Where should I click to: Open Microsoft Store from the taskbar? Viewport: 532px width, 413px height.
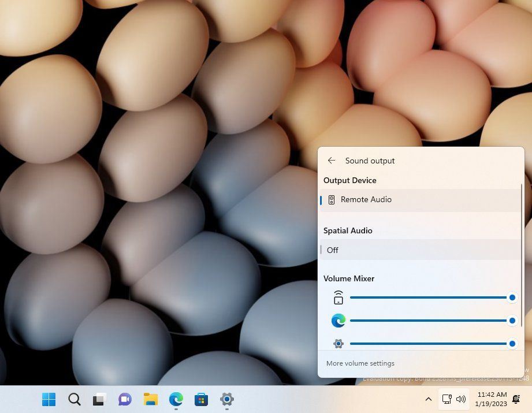pos(201,399)
